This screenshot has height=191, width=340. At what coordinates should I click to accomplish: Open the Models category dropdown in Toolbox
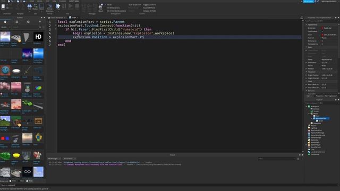[x=6, y=27]
